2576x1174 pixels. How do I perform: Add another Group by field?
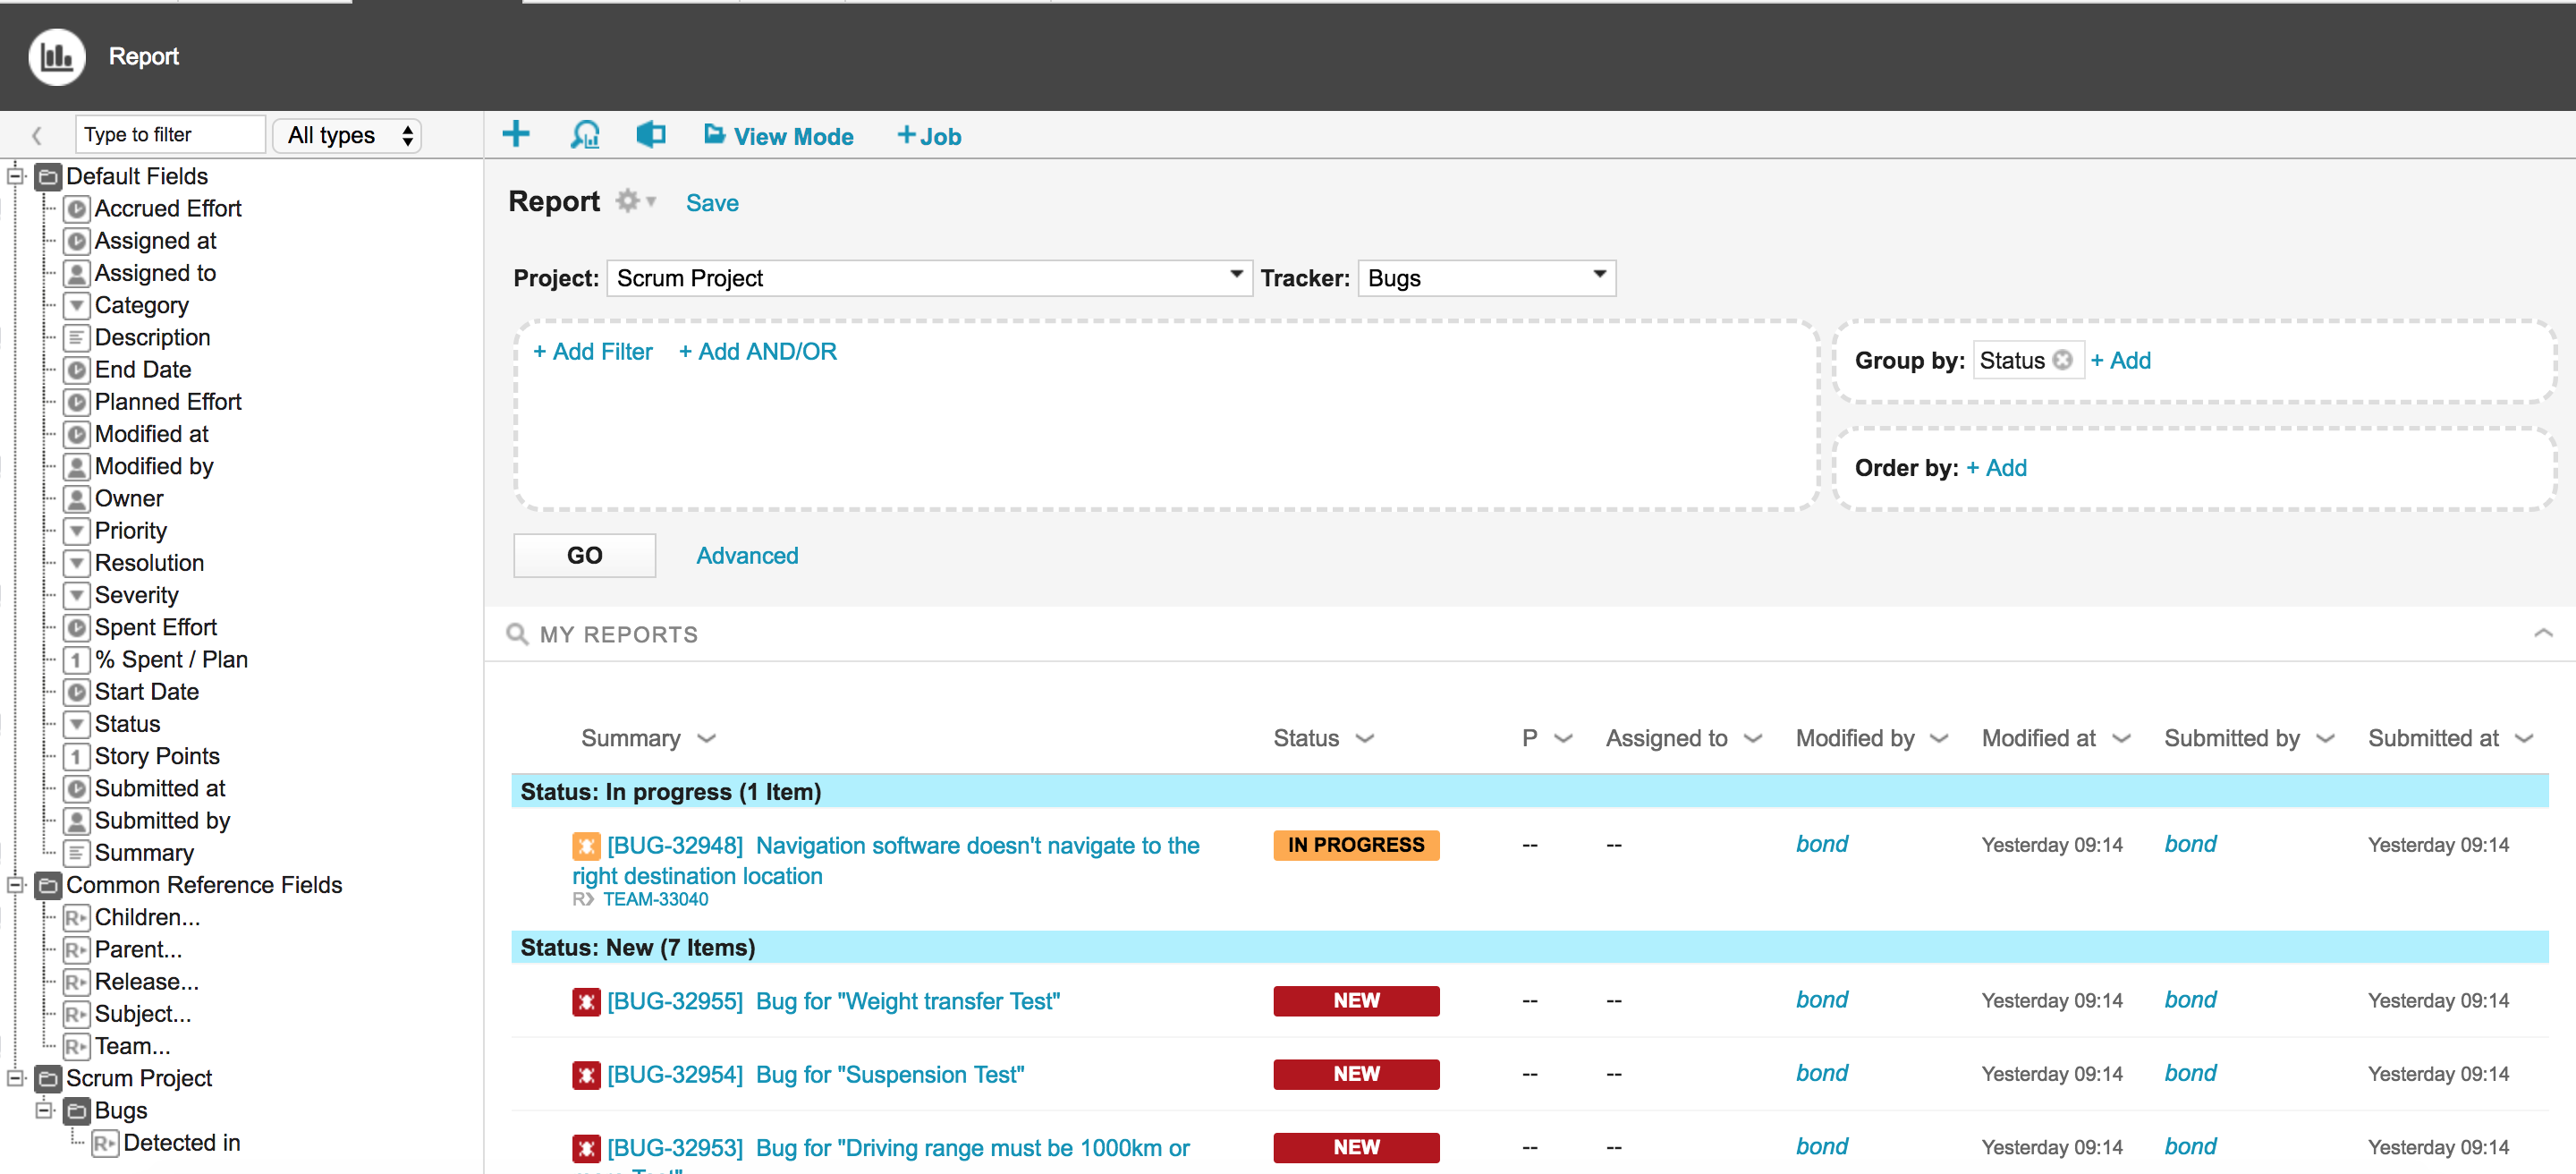tap(2120, 361)
